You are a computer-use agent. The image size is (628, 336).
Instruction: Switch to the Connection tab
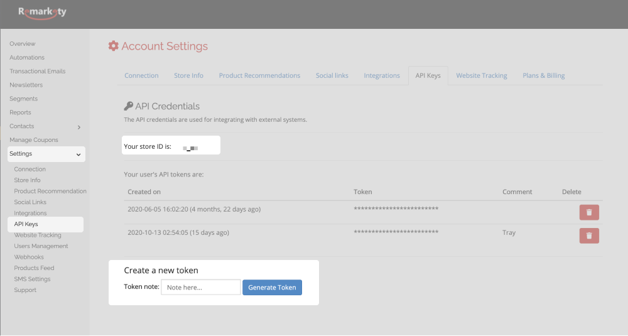click(141, 75)
